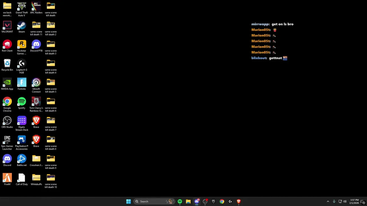Select the 'we back rework' folder
The image size is (367, 206).
pos(7,9)
